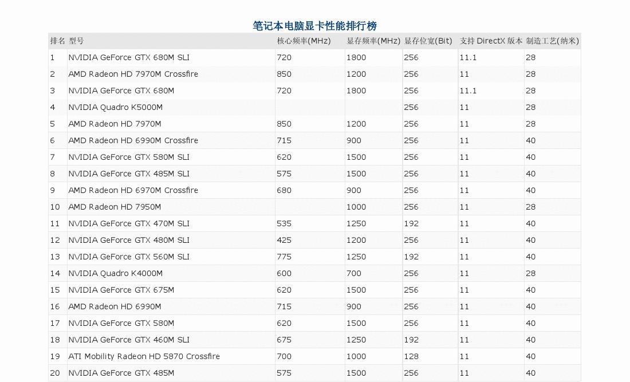Select rank 16 AMD Radeon HD 6990M
Viewport: 630px width, 382px height.
pyautogui.click(x=115, y=306)
